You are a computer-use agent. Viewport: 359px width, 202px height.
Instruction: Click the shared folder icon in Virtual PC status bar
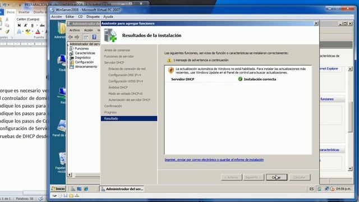71,196
